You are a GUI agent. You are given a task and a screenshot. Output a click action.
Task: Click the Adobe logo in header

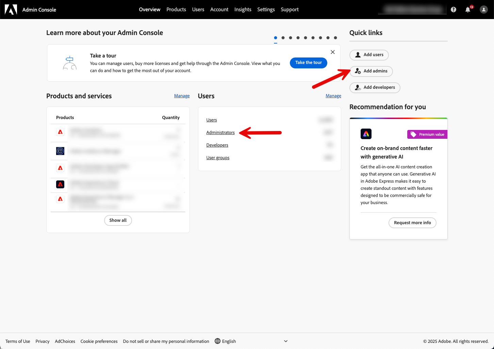point(11,10)
